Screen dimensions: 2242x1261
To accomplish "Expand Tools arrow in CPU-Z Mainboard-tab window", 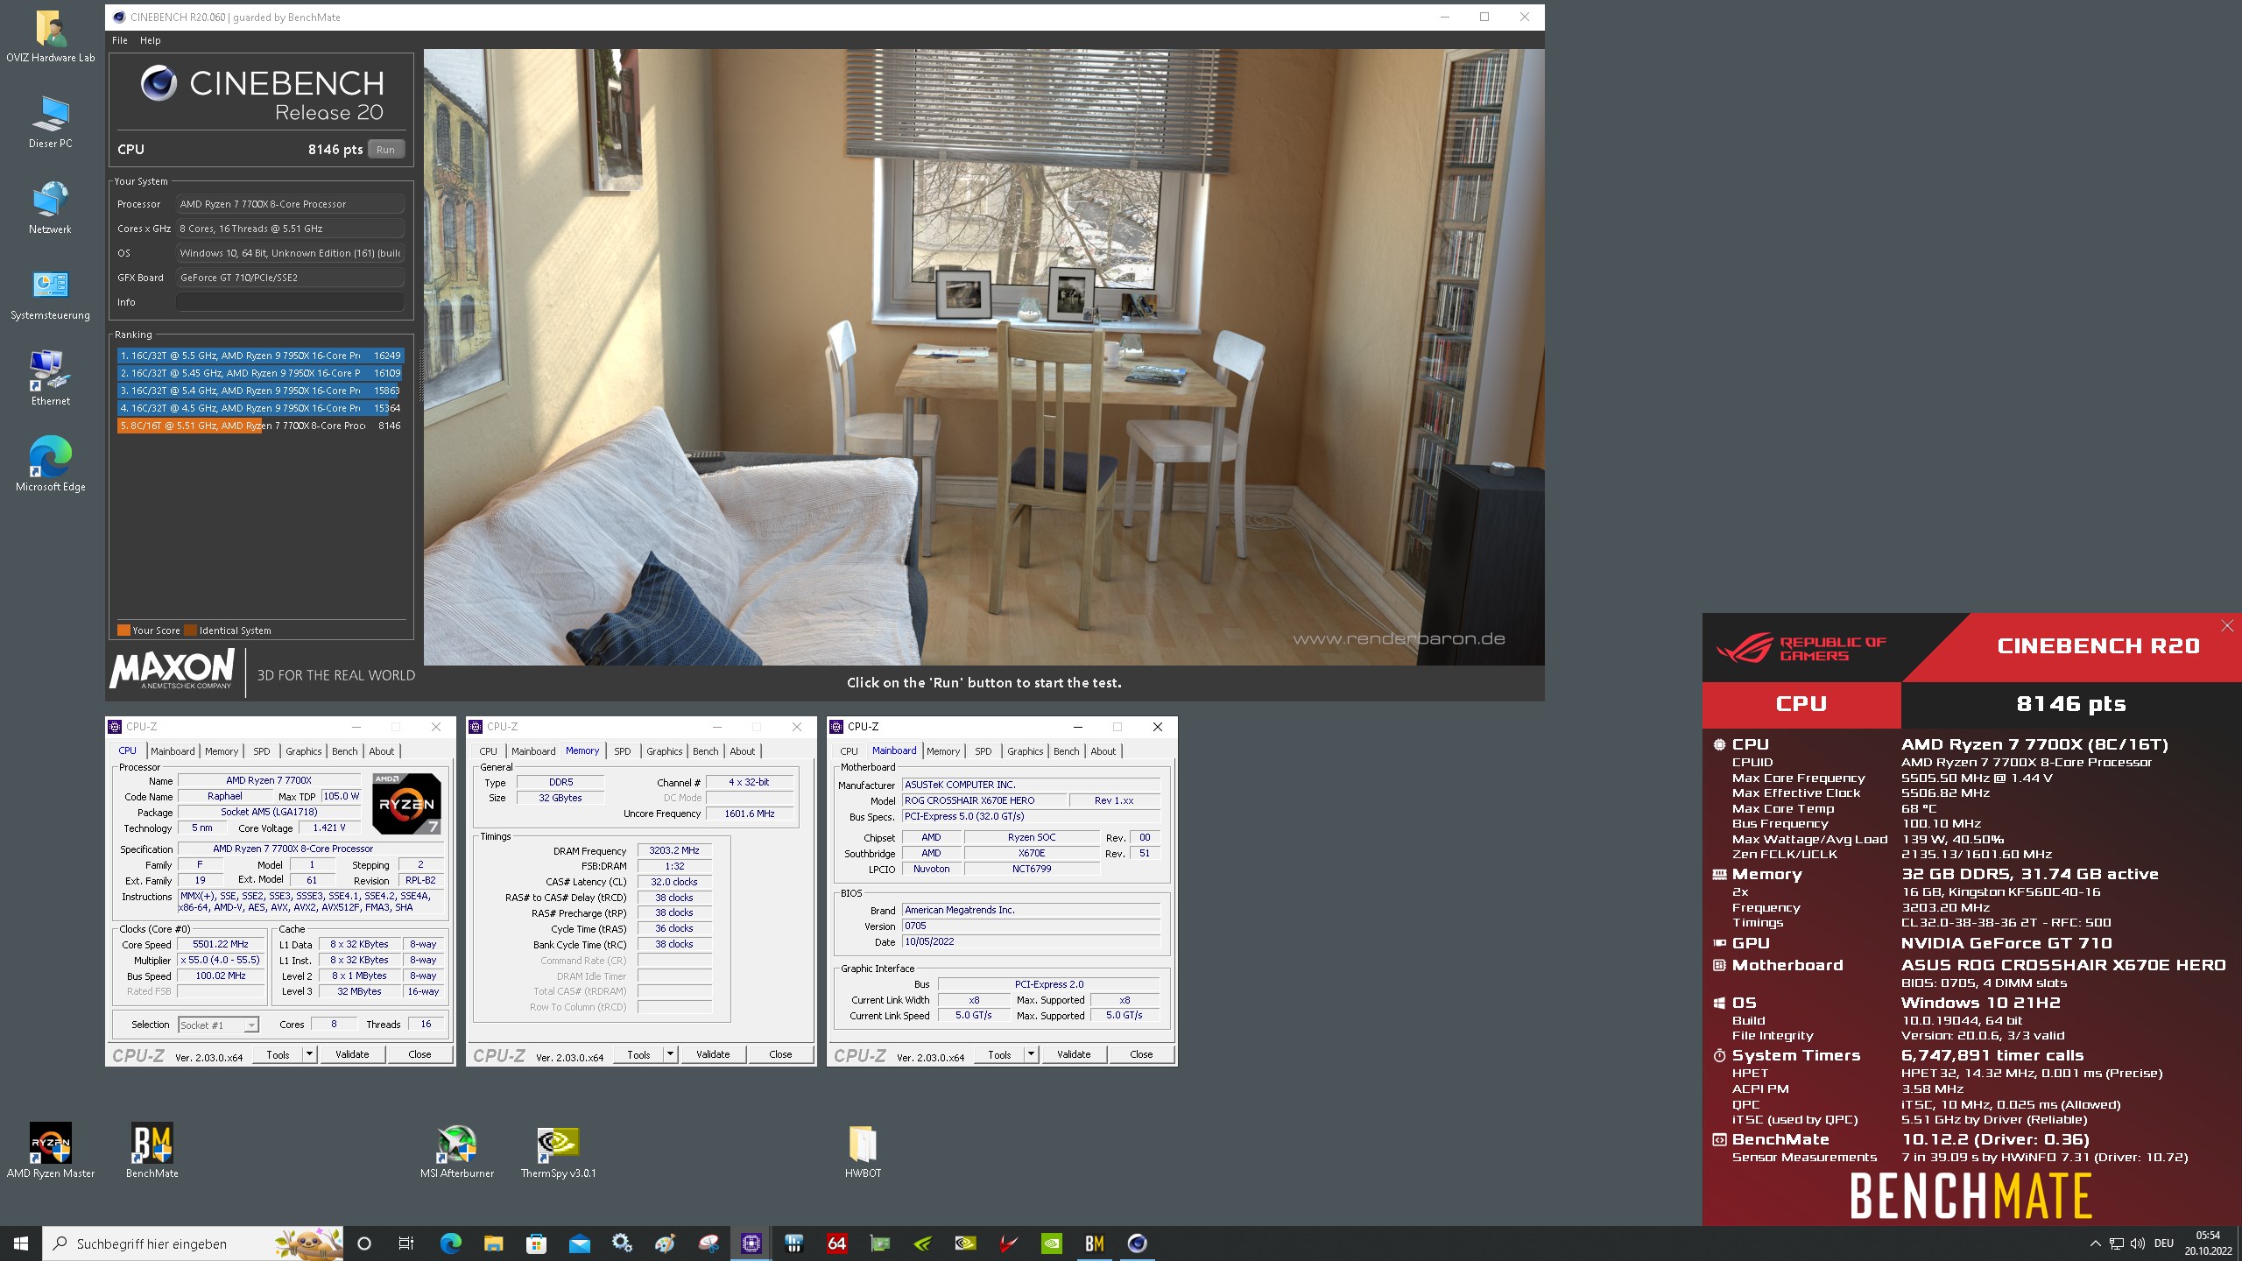I will pos(1031,1054).
